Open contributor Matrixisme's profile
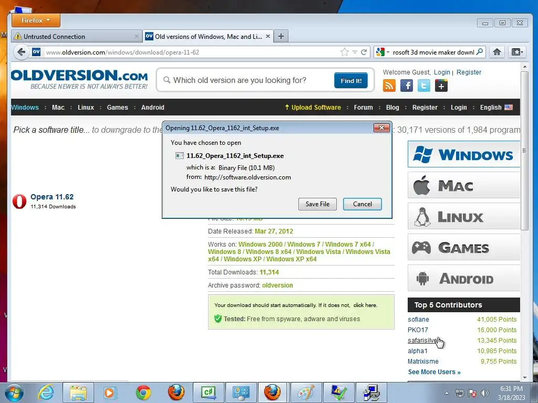538x403 pixels. (x=423, y=361)
